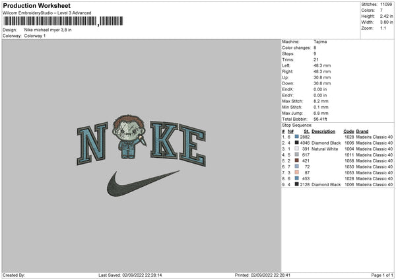This screenshot has width=396, height=280.
Task: Click the blue swatch in stop row 1
Action: [297, 137]
